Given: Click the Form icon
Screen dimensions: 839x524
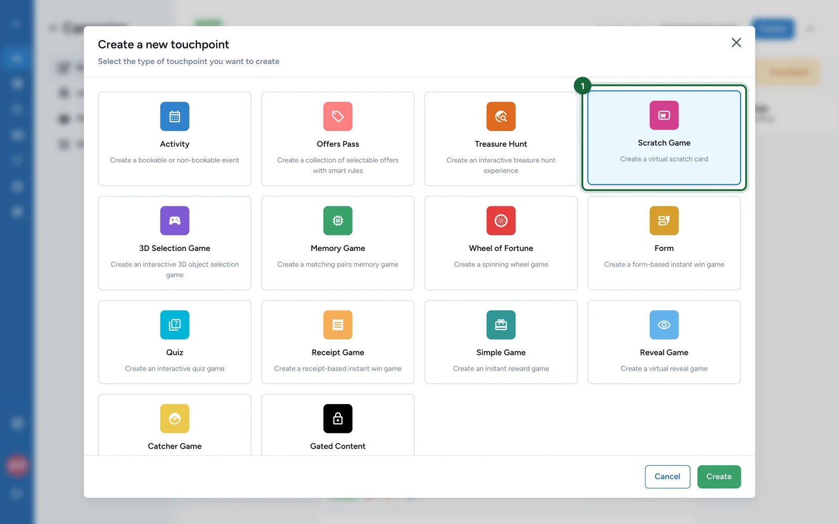Looking at the screenshot, I should coord(664,221).
